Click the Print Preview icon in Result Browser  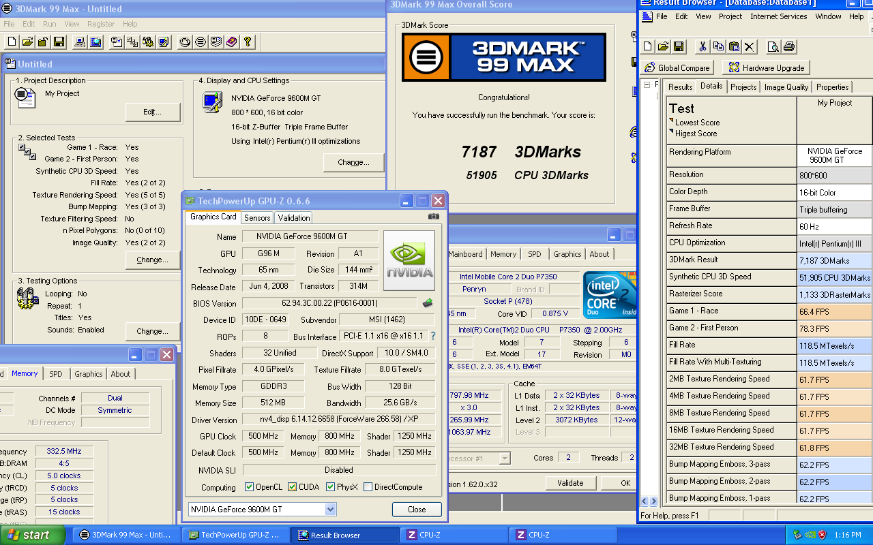pyautogui.click(x=773, y=46)
